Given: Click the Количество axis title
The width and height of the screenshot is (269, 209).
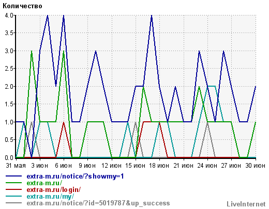Looking at the screenshot, I should [x=22, y=6].
